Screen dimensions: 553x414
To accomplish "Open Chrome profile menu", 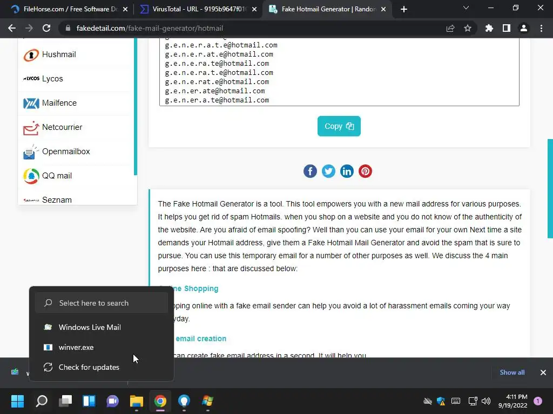I will click(524, 28).
